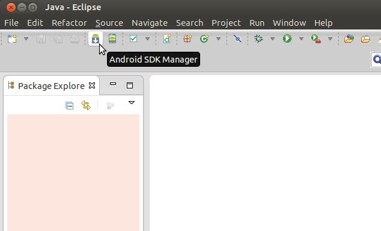Click Collapse All in Package Explorer
381x231 pixels.
click(x=70, y=105)
